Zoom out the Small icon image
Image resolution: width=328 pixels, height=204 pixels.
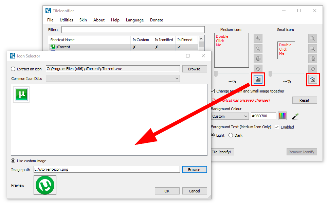click(313, 49)
